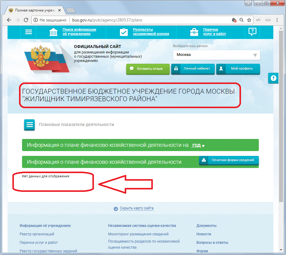Click the printer icon on print form button
Viewport: 286px width, 255px height.
(x=204, y=160)
